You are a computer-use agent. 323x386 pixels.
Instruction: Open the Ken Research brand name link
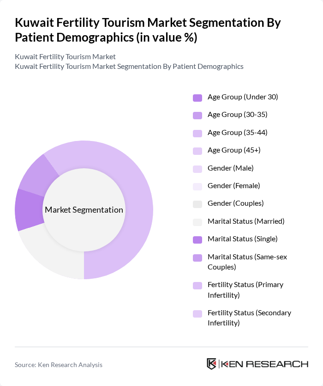click(264, 364)
